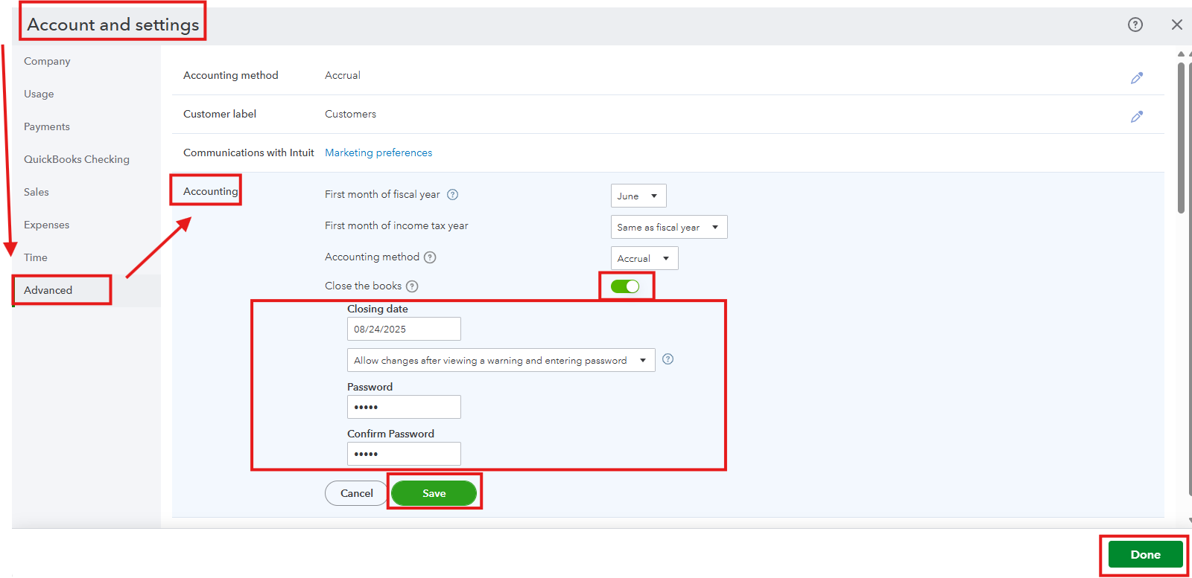Screen dimensions: 1192x578
Task: Click pencil icon beside Customer label row
Action: pyautogui.click(x=1136, y=117)
